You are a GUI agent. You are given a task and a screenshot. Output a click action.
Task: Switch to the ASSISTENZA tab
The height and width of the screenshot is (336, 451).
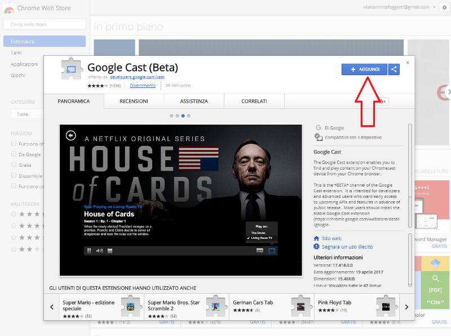click(x=194, y=101)
